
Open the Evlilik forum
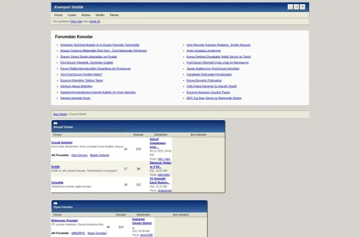point(56,167)
